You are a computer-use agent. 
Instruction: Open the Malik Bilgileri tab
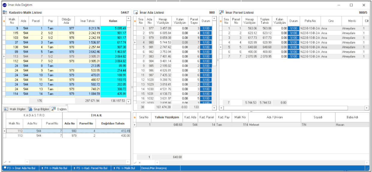pyautogui.click(x=14, y=109)
